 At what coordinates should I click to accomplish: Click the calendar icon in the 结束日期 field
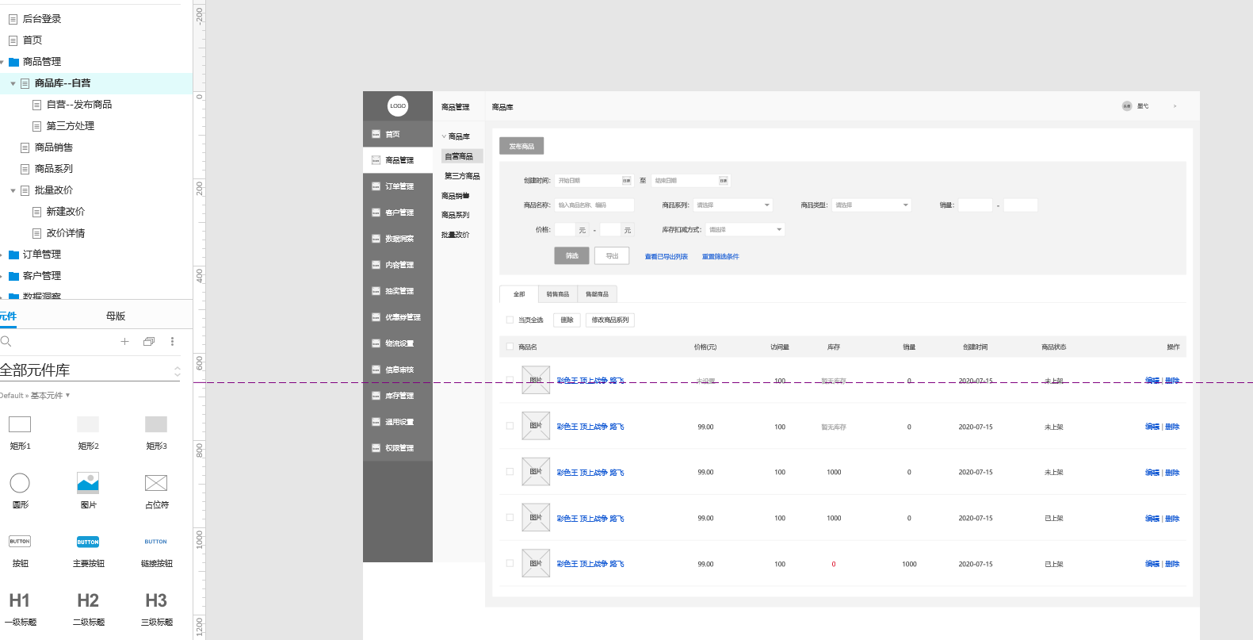723,181
